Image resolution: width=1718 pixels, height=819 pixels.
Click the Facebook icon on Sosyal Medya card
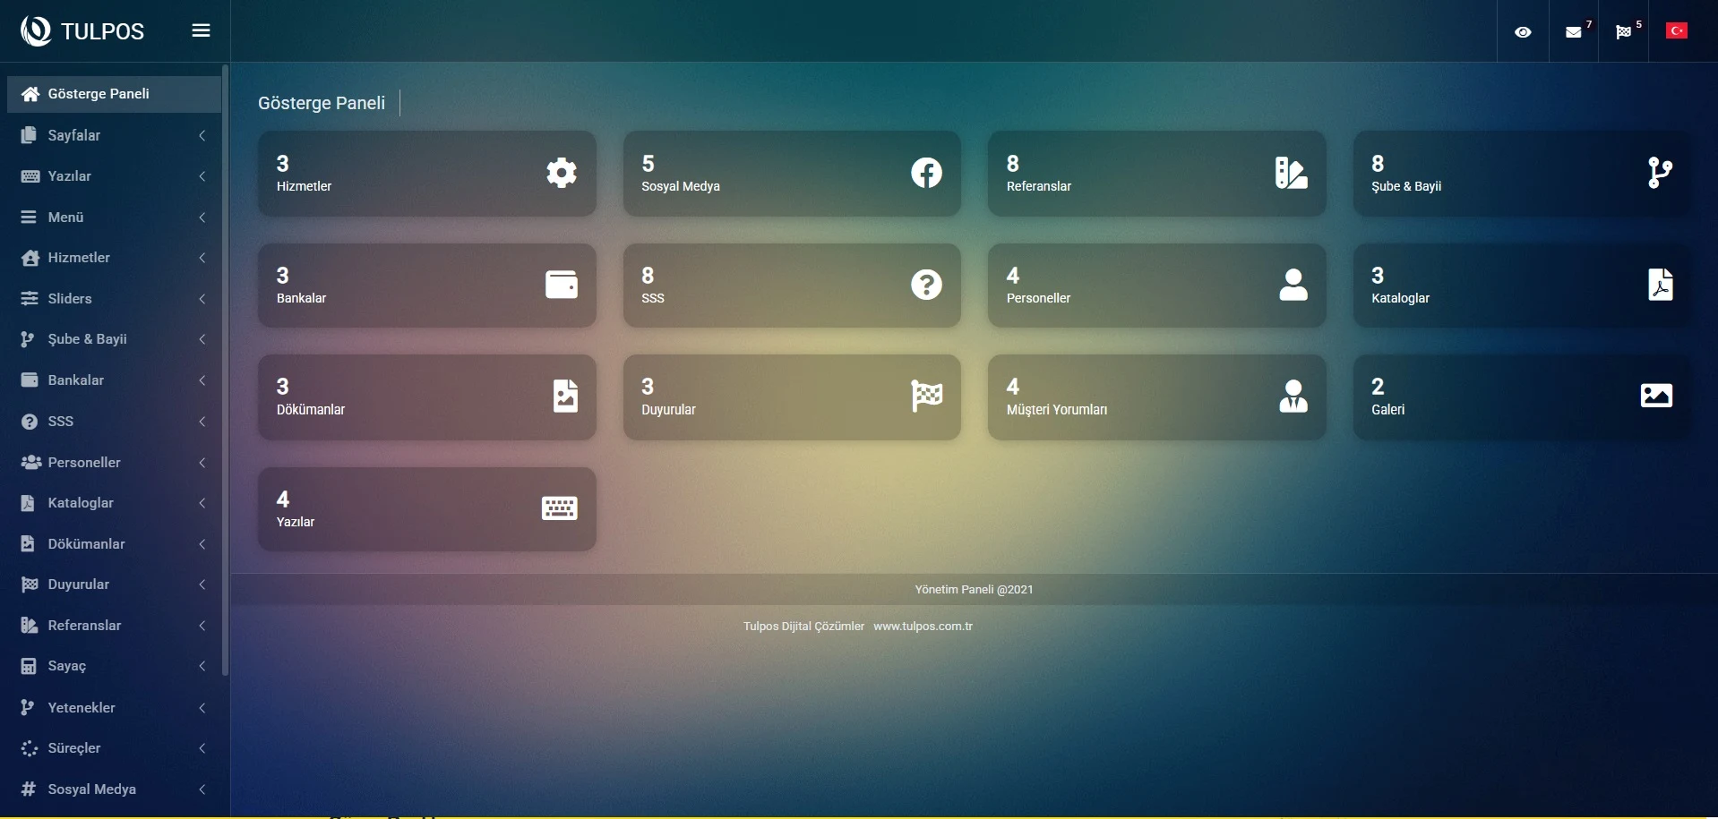[x=926, y=173]
